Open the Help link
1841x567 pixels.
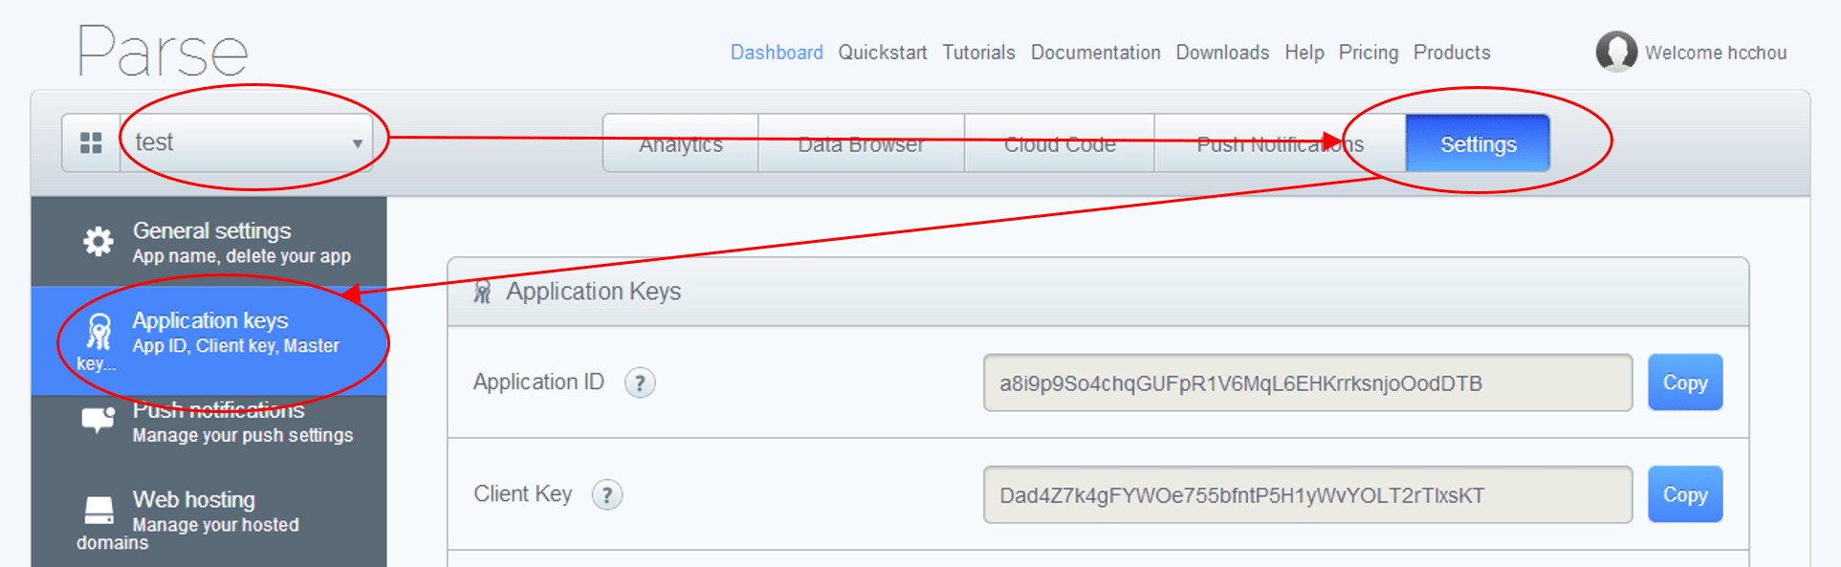click(1304, 53)
